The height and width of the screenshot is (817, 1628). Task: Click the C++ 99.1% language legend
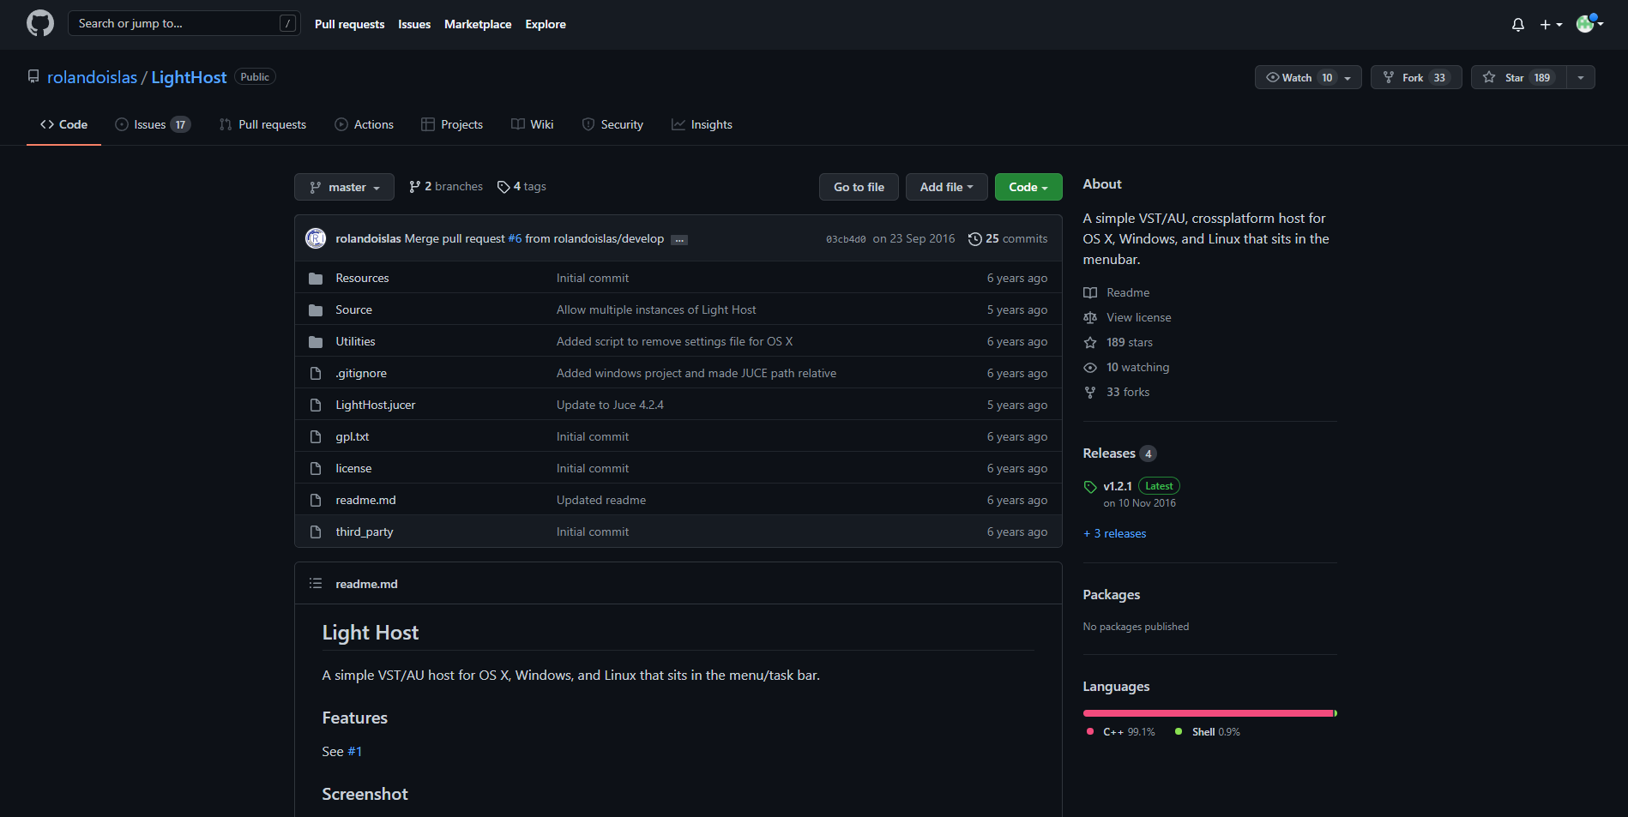1121,731
